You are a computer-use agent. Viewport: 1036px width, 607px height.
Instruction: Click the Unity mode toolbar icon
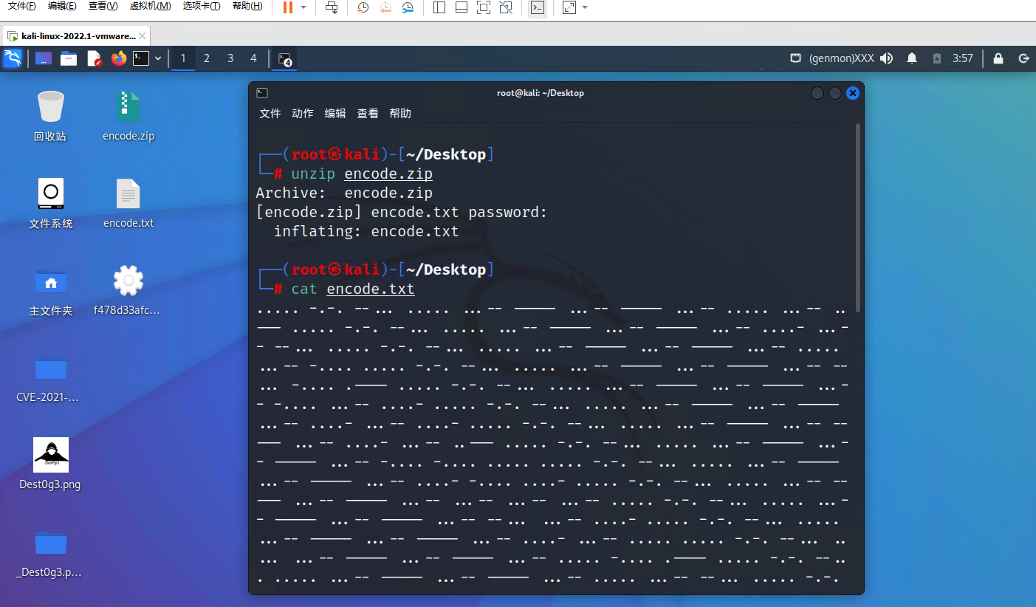[x=506, y=7]
